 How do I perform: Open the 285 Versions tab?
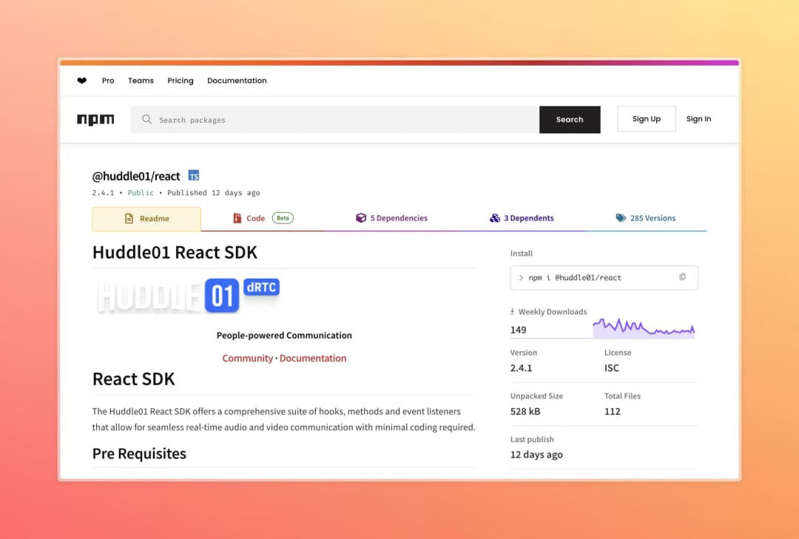(646, 219)
